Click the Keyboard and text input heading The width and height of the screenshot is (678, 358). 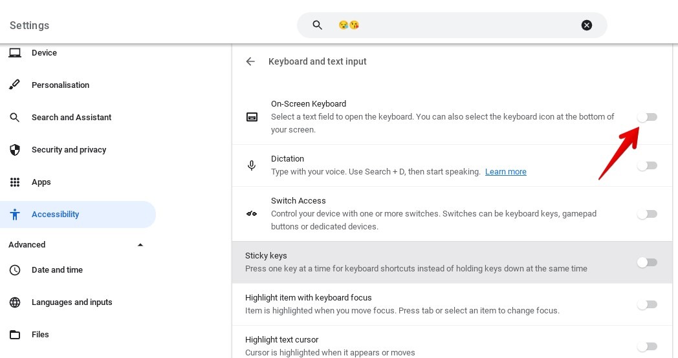(x=318, y=61)
